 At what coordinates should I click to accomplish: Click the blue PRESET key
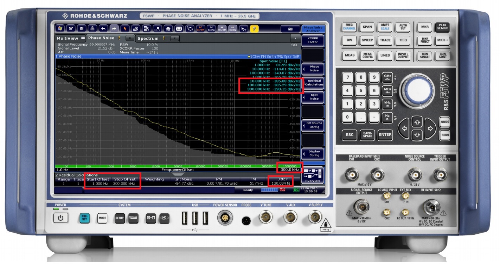click(x=85, y=218)
